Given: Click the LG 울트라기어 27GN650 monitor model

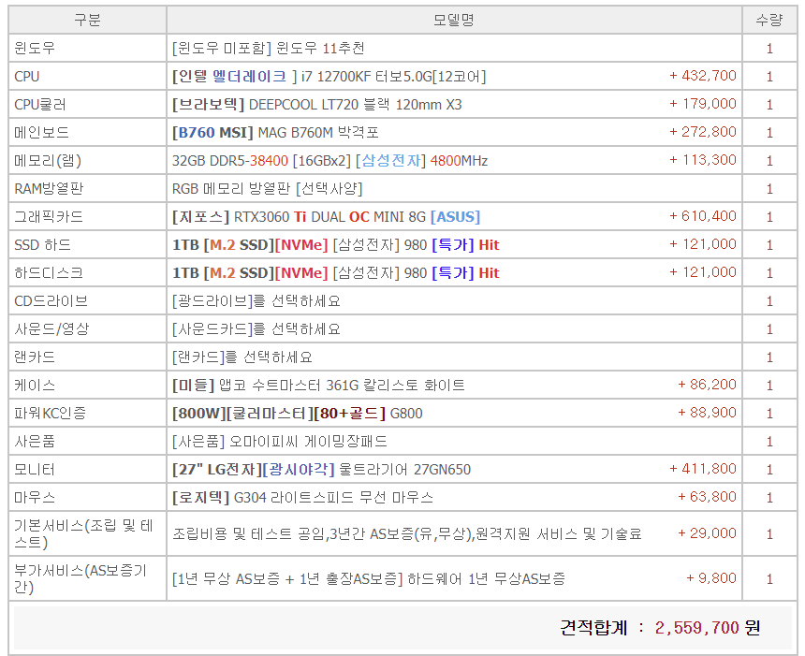Looking at the screenshot, I should point(321,469).
